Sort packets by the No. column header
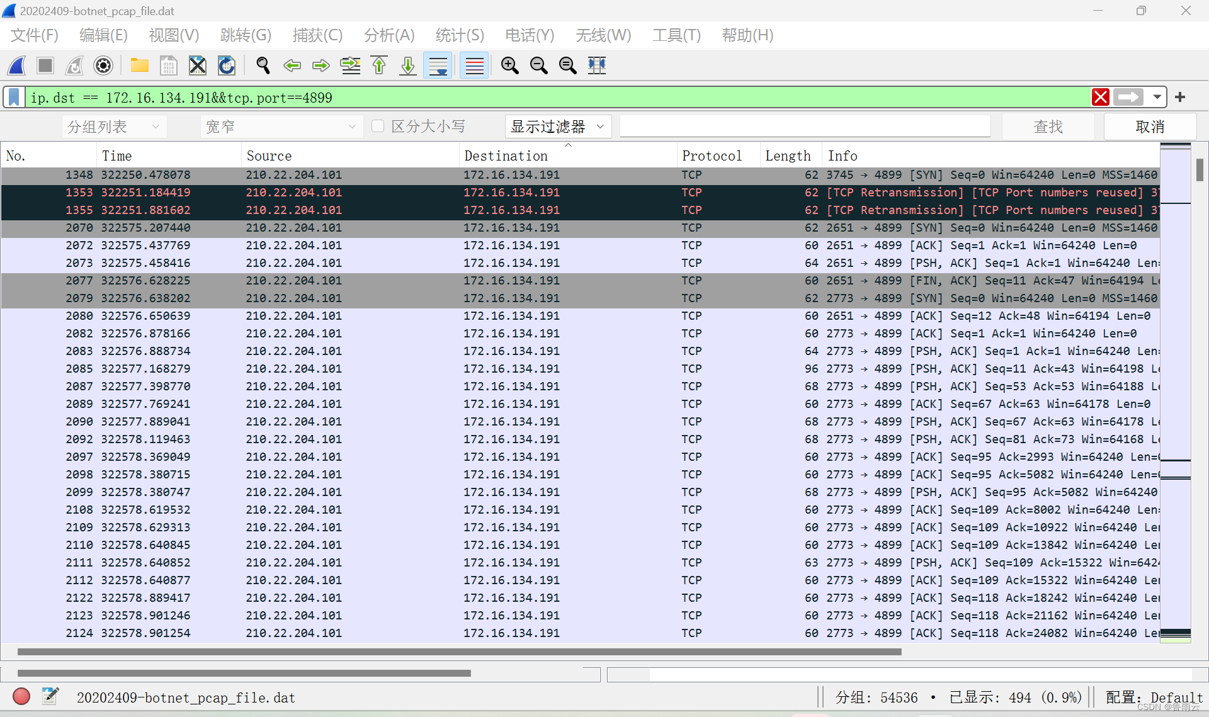 (x=48, y=155)
